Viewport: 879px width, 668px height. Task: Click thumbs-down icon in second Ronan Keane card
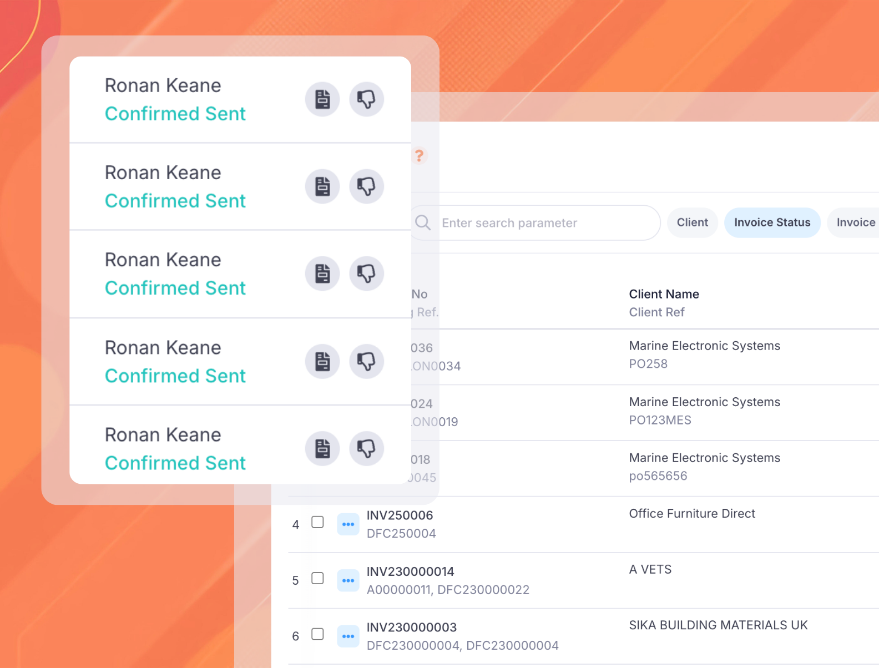[x=366, y=186]
